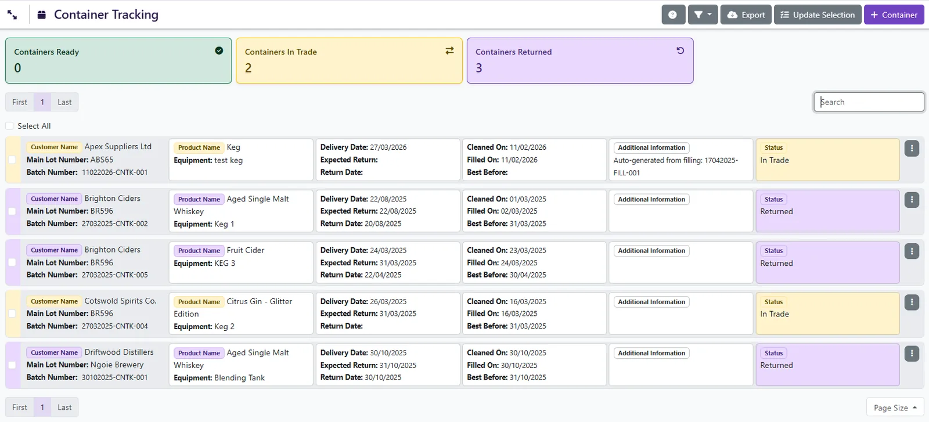Click the Citrus Gin - Glitter Edition product
Viewport: 929px width, 422px height.
233,308
